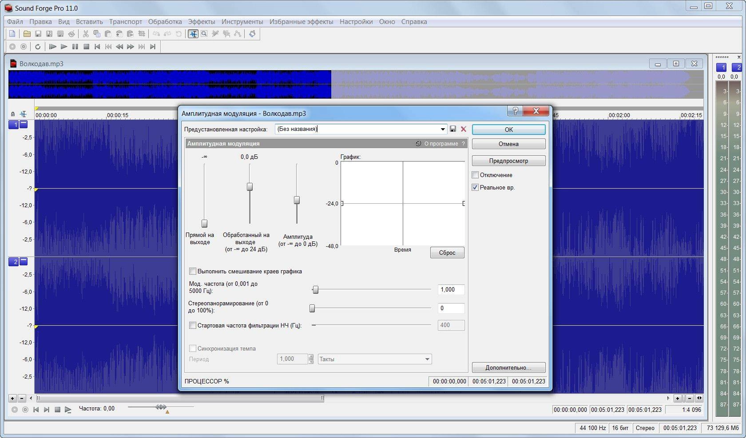Click the Отмена button
Viewport: 746px width, 438px height.
(509, 144)
